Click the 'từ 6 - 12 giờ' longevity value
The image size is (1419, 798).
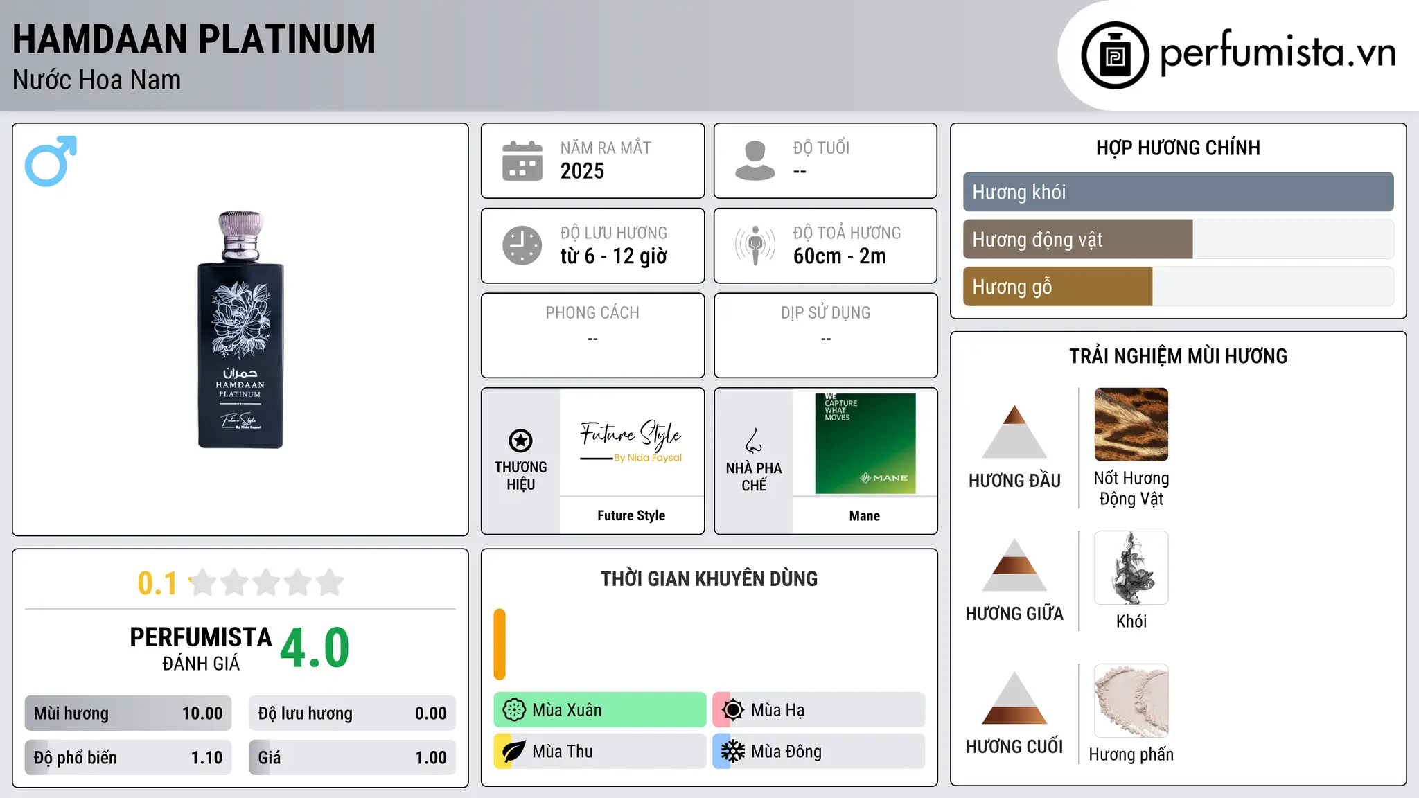tap(614, 256)
